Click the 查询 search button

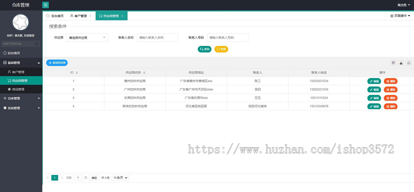point(205,49)
